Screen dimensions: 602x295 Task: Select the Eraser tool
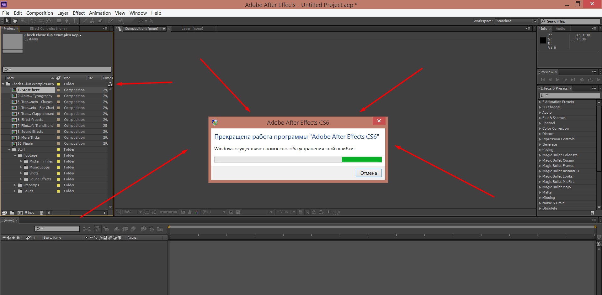tap(100, 21)
